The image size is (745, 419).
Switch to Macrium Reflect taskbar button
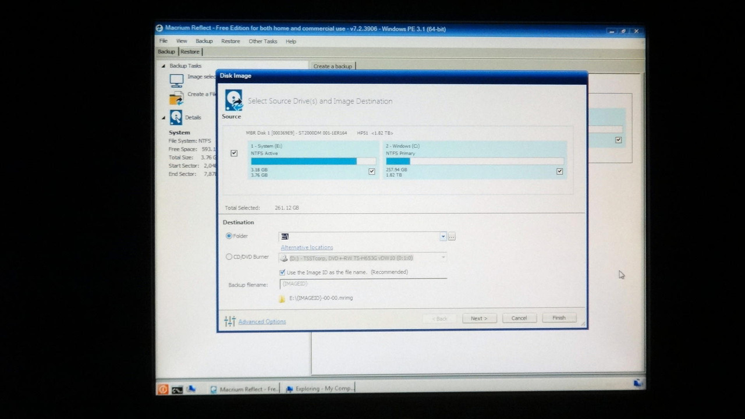click(x=243, y=389)
